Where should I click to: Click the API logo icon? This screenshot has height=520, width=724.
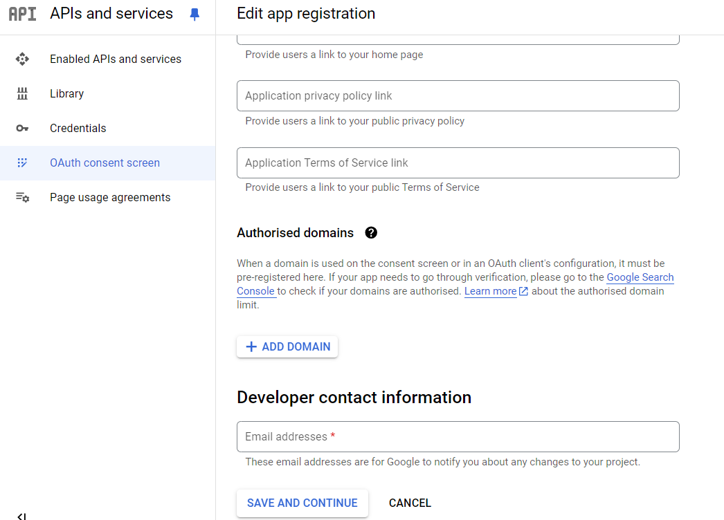click(22, 14)
